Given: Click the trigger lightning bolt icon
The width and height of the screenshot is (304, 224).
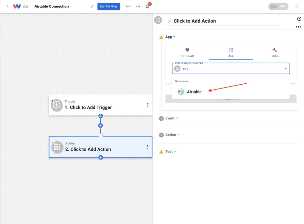Looking at the screenshot, I should 57,105.
